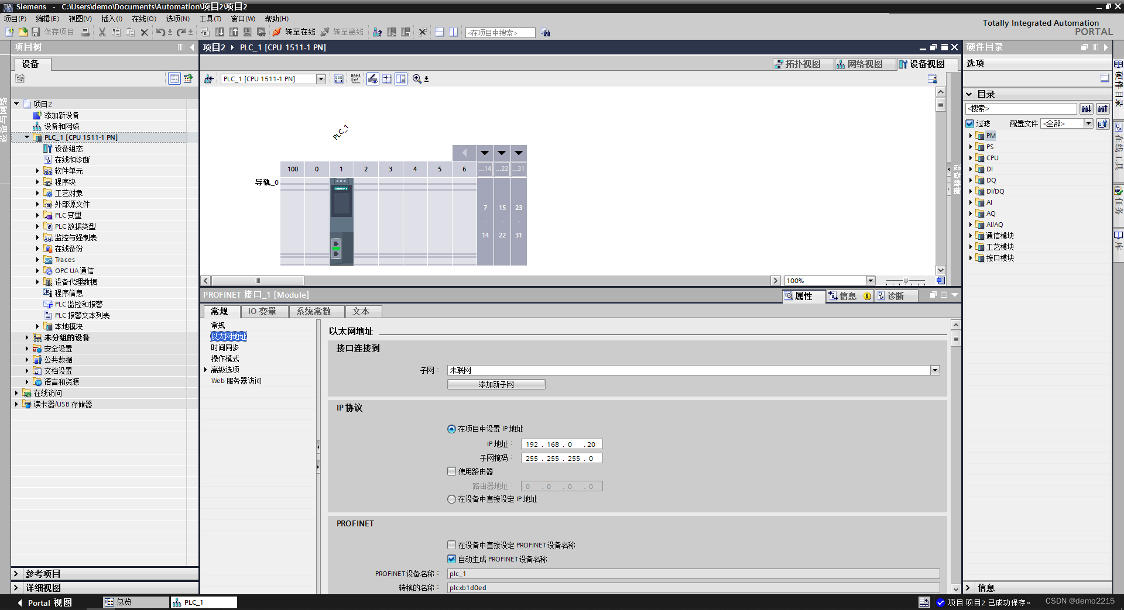Screen dimensions: 1124x610
Task: Split the editor space vertically
Action: pyautogui.click(x=453, y=32)
